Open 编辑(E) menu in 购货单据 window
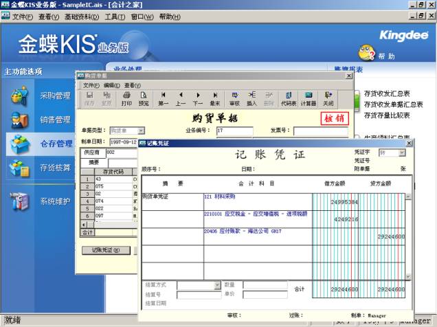Image resolution: width=437 pixels, height=327 pixels. (x=112, y=85)
